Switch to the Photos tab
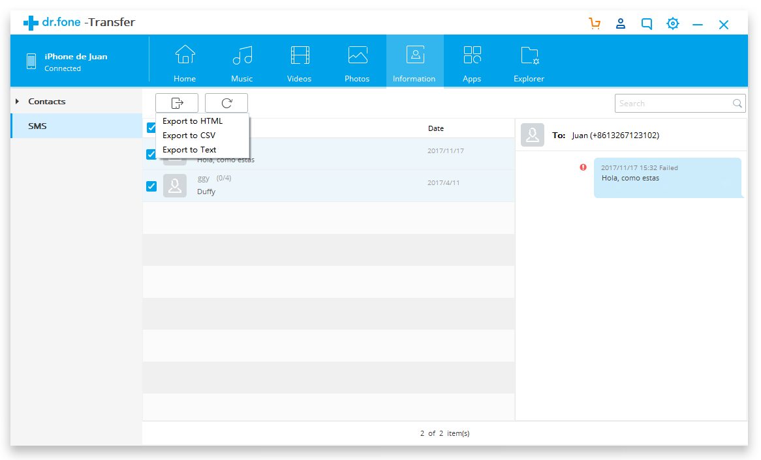This screenshot has width=761, height=460. pos(357,63)
